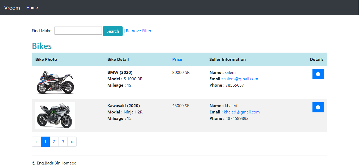The width and height of the screenshot is (359, 165).
Task: Email seller khaled via his address link
Action: click(241, 112)
